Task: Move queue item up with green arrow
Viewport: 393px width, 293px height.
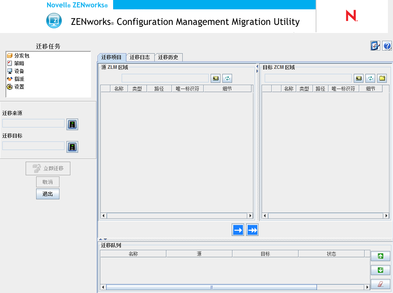Action: tap(381, 256)
